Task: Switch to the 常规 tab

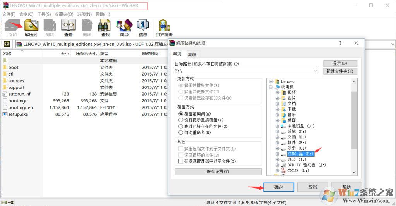Action: point(177,54)
